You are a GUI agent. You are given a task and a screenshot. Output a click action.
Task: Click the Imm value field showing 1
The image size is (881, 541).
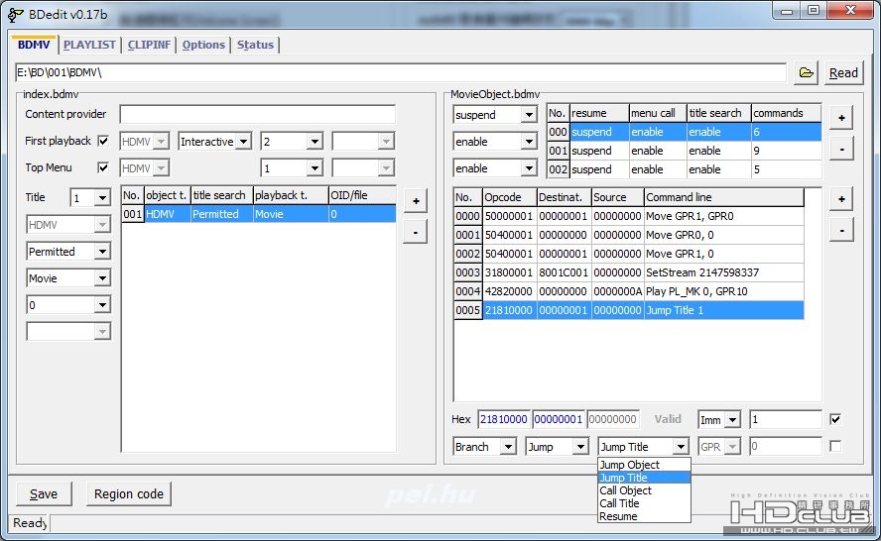(x=786, y=420)
